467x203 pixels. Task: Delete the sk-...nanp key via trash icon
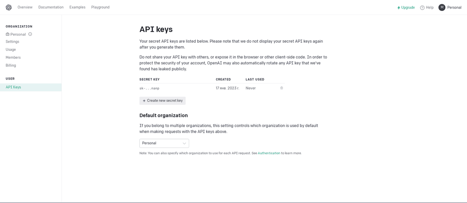tap(282, 88)
